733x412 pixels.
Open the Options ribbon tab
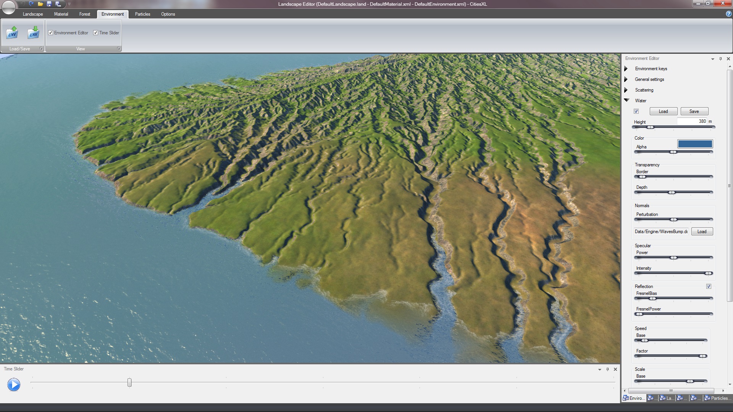(168, 14)
